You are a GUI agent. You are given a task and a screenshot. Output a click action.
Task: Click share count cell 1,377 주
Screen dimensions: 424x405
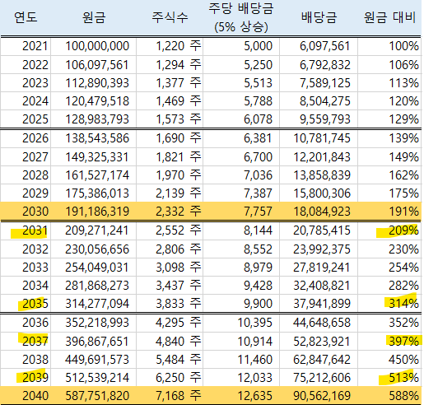pos(179,83)
